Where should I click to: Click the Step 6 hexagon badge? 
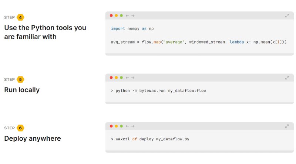tap(20, 128)
